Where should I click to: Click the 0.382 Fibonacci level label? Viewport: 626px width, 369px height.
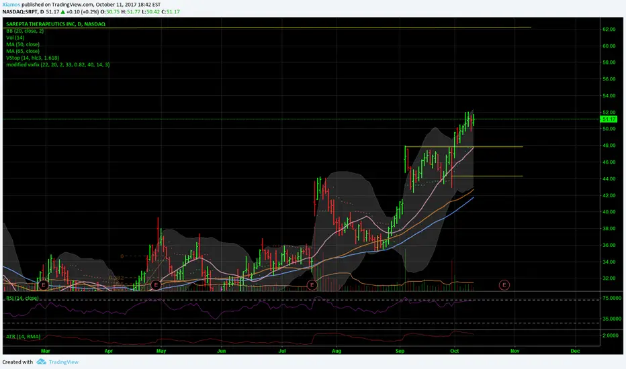tap(116, 278)
